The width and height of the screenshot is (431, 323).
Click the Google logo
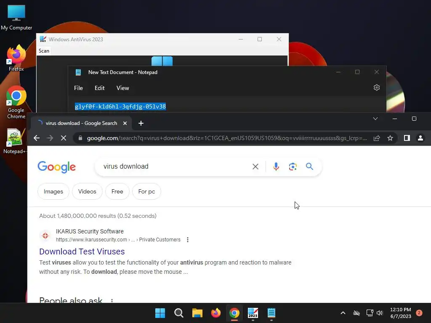click(x=57, y=167)
